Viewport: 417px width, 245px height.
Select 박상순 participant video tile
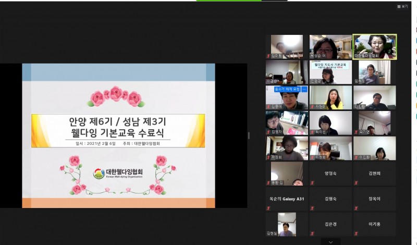[330, 47]
